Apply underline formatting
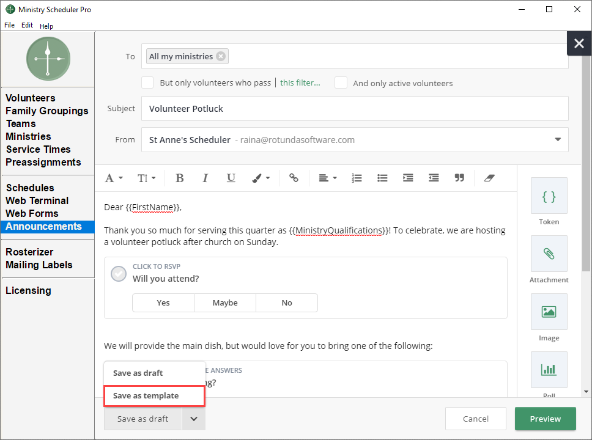This screenshot has width=592, height=440. pyautogui.click(x=231, y=178)
